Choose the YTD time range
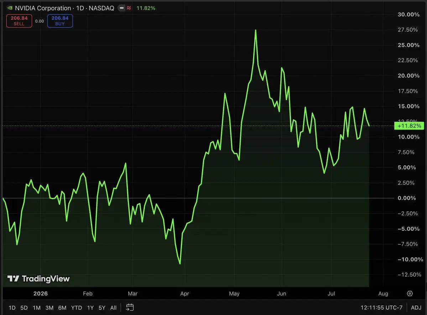Image resolution: width=427 pixels, height=315 pixels. click(x=77, y=308)
